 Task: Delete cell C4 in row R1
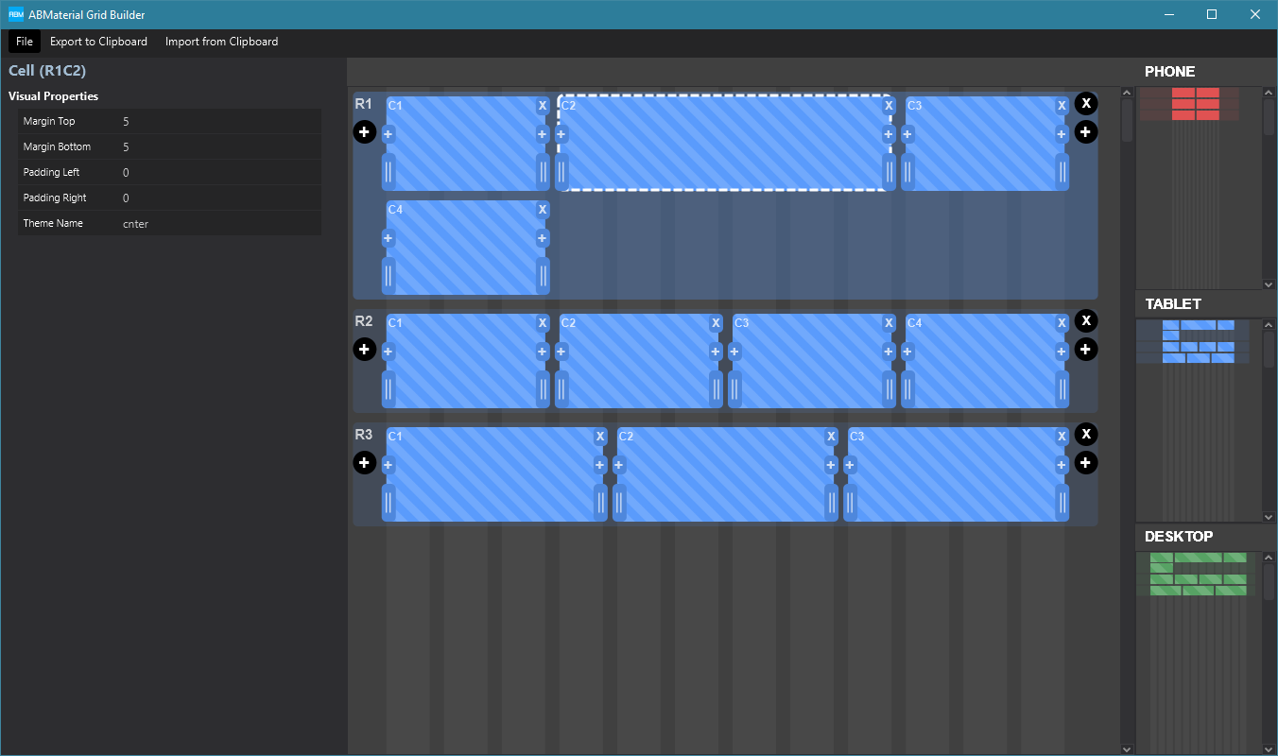click(542, 209)
